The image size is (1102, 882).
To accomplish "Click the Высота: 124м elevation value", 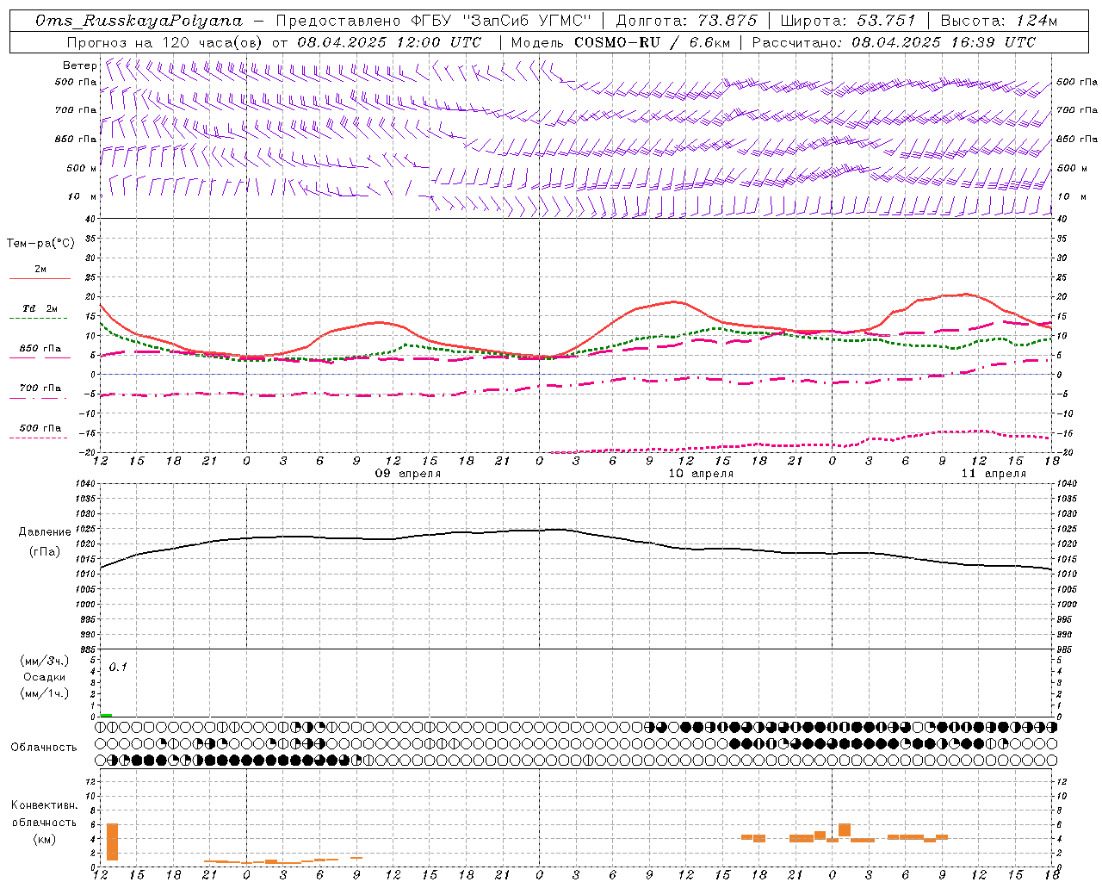I will click(999, 21).
